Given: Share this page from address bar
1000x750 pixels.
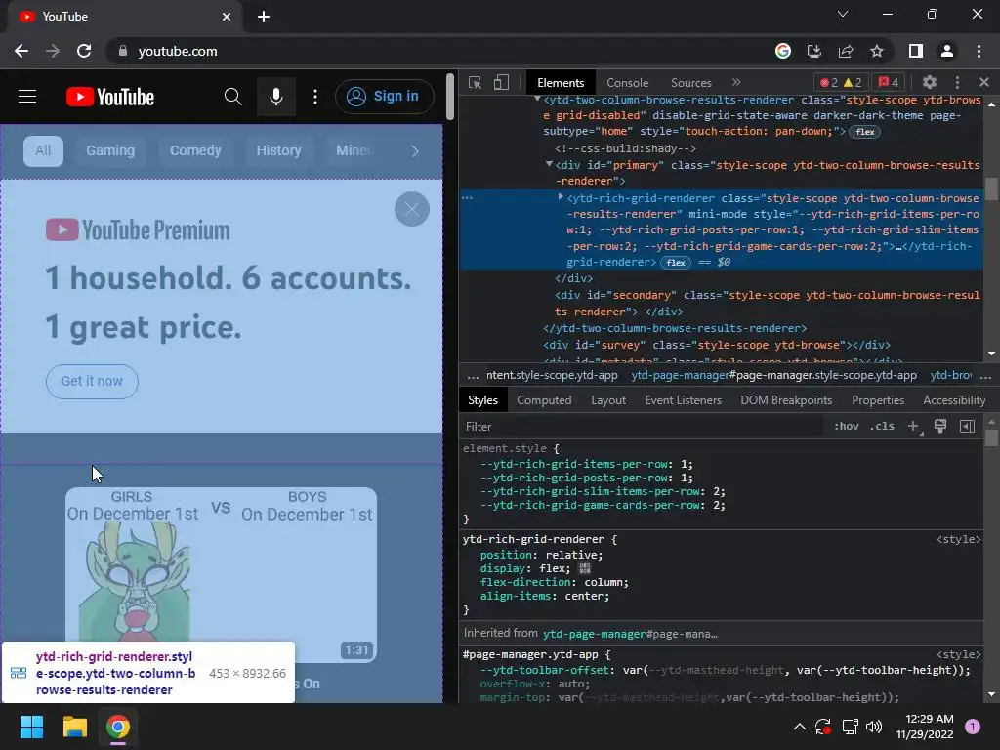Looking at the screenshot, I should point(846,51).
